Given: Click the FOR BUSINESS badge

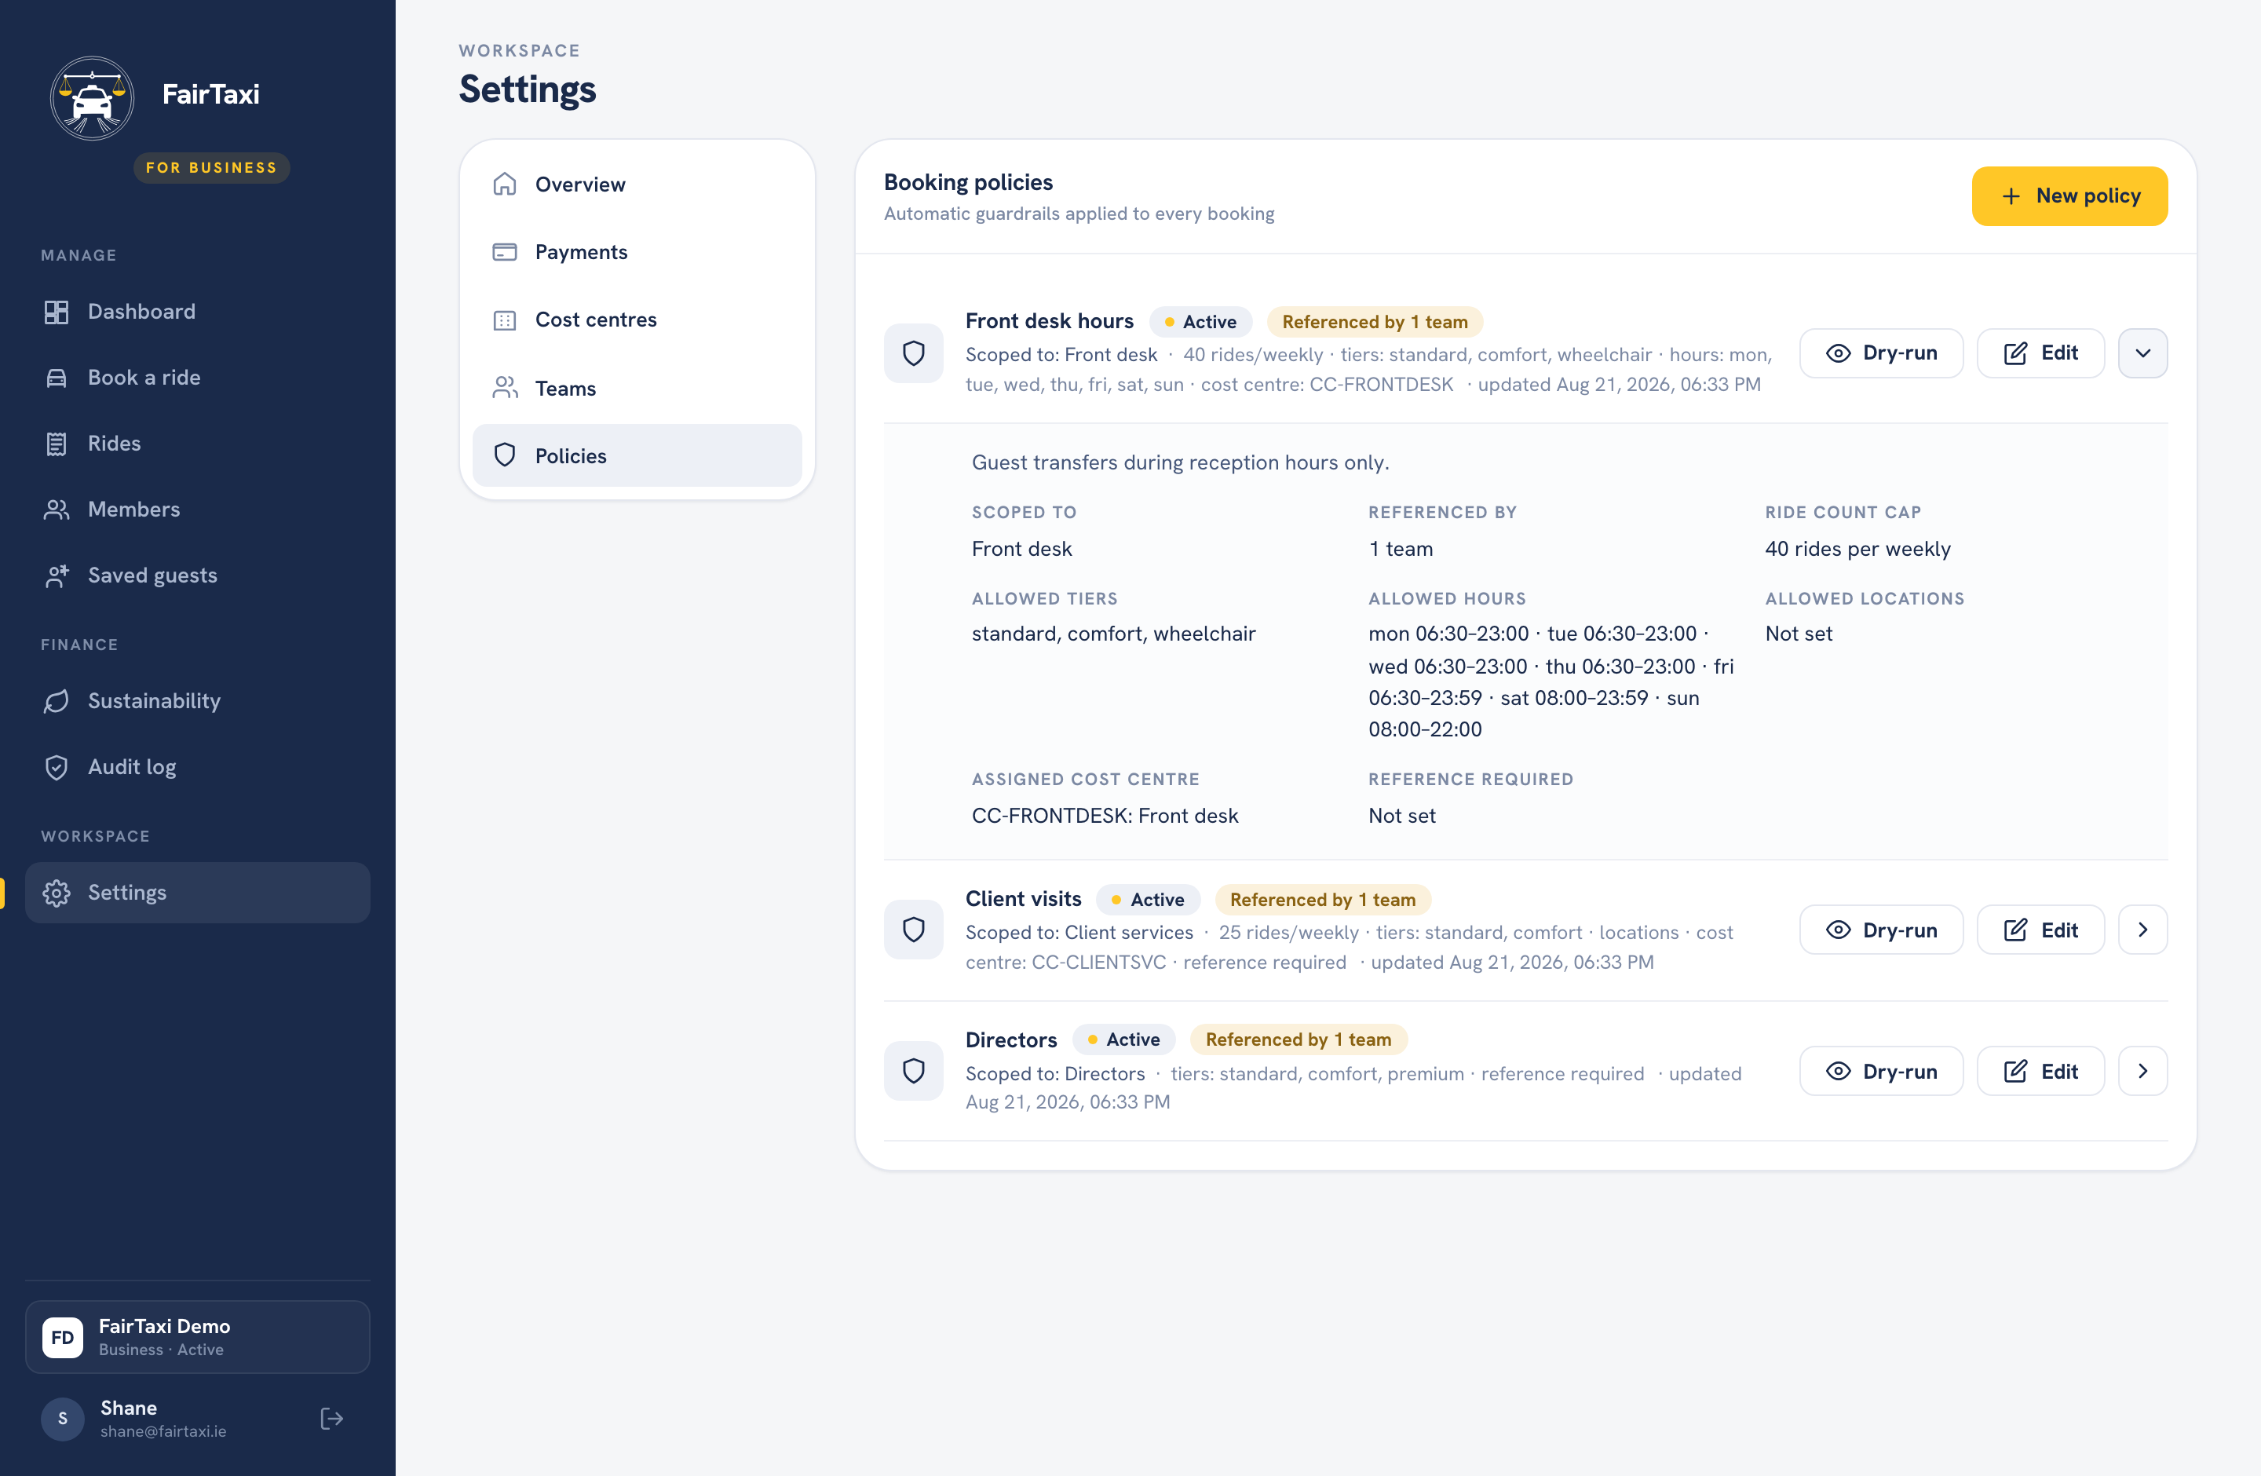Looking at the screenshot, I should (211, 167).
